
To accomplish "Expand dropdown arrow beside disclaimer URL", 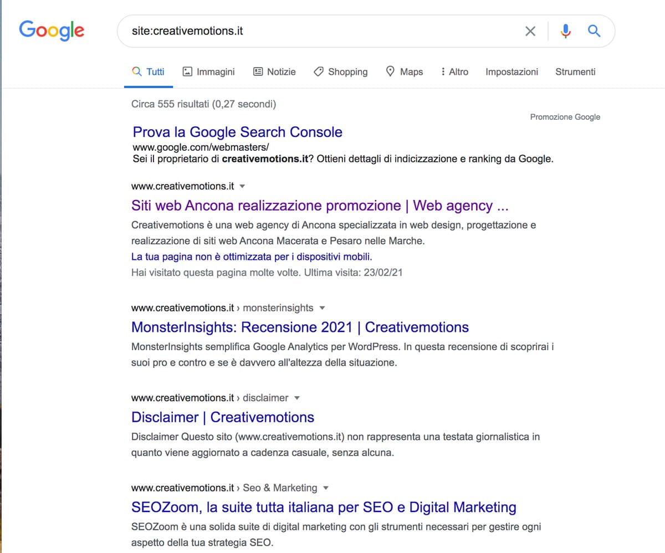I will coord(297,398).
